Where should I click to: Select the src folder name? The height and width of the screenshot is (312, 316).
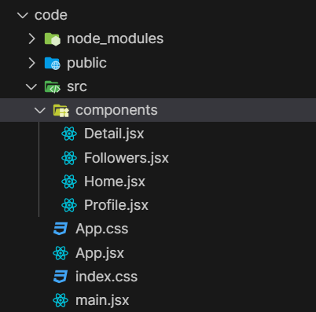coord(77,87)
